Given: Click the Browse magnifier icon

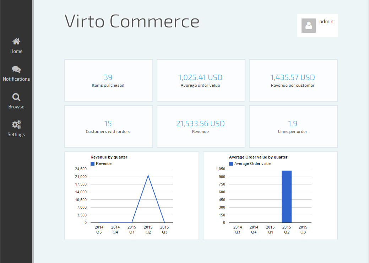Looking at the screenshot, I should (16, 97).
